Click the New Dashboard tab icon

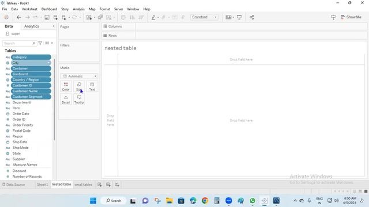pos(108,185)
